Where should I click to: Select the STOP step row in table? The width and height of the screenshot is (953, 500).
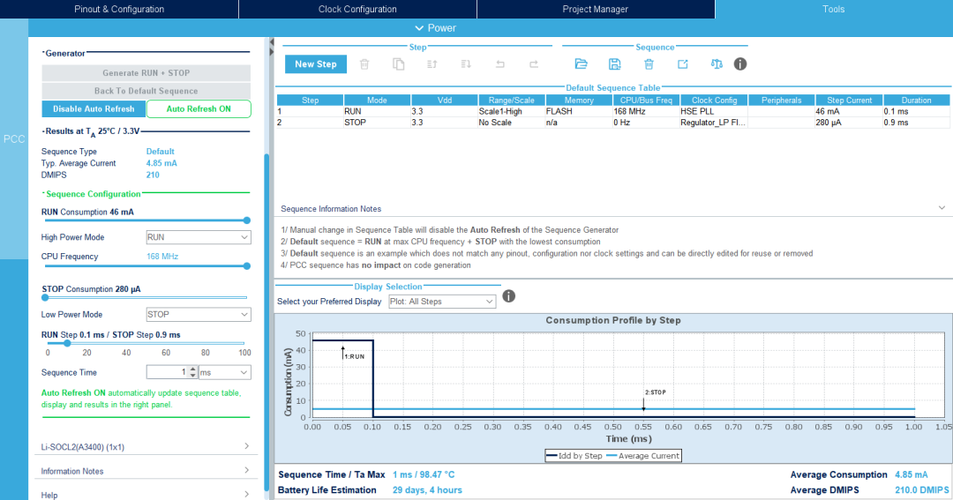612,122
